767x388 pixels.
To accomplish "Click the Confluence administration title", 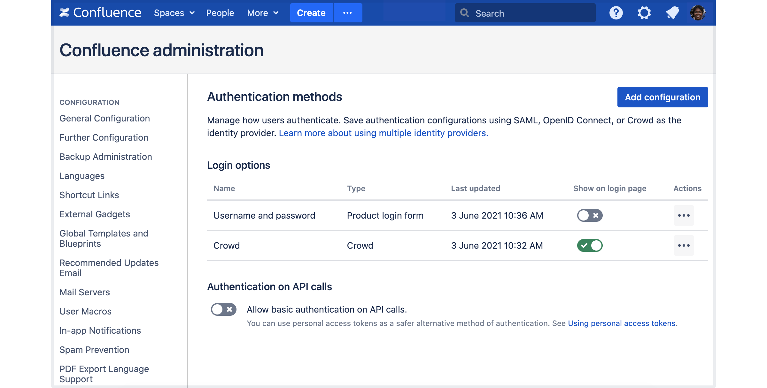I will pyautogui.click(x=161, y=50).
